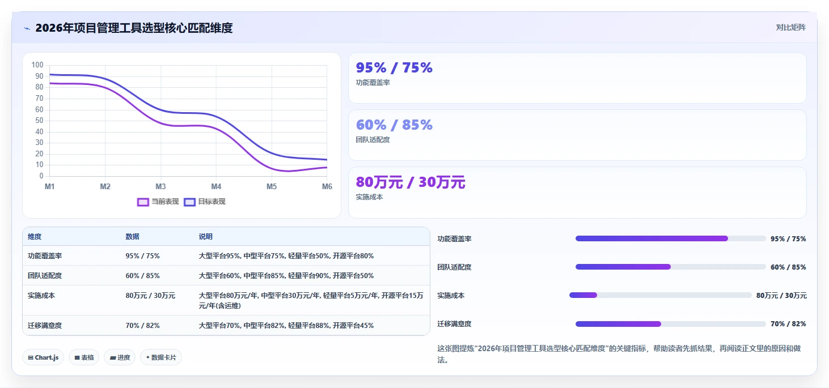The width and height of the screenshot is (829, 388).
Task: Click the 100 y-axis label on chart
Action: [37, 65]
